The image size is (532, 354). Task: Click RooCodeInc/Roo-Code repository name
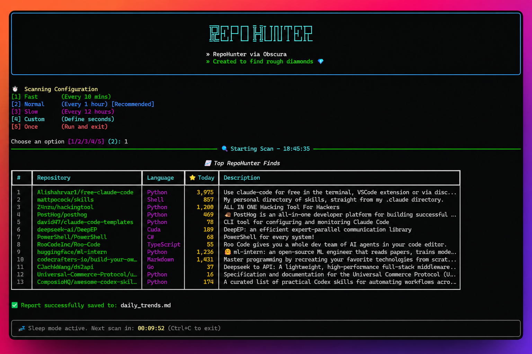[69, 244]
